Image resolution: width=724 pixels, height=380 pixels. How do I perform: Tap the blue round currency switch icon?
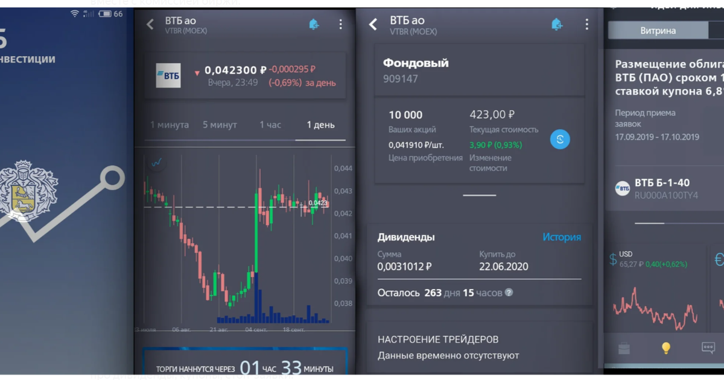(560, 139)
